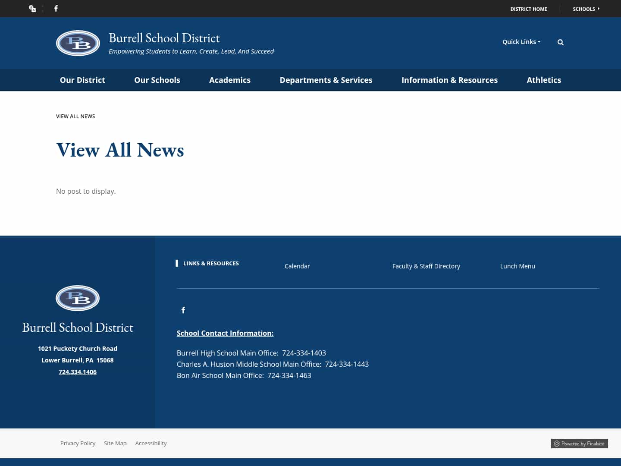Click Links & Resources footer label
621x466 pixels.
[211, 263]
